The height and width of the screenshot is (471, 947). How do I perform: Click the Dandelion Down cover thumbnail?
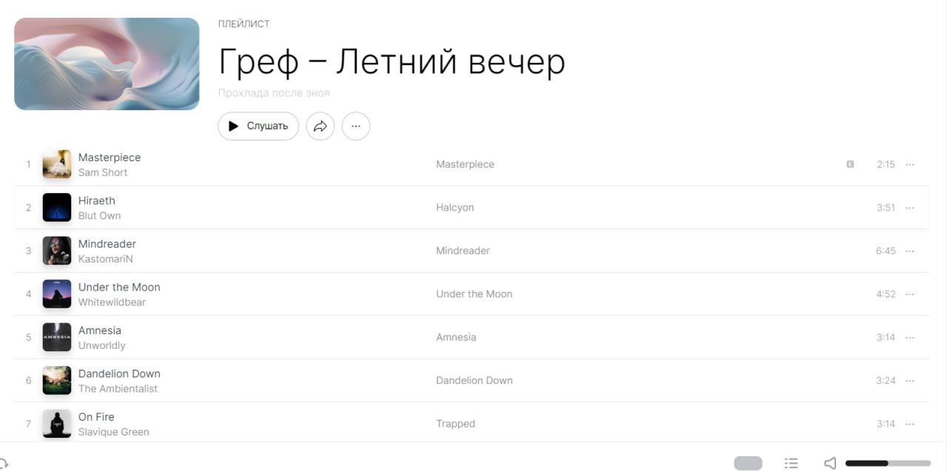tap(57, 381)
